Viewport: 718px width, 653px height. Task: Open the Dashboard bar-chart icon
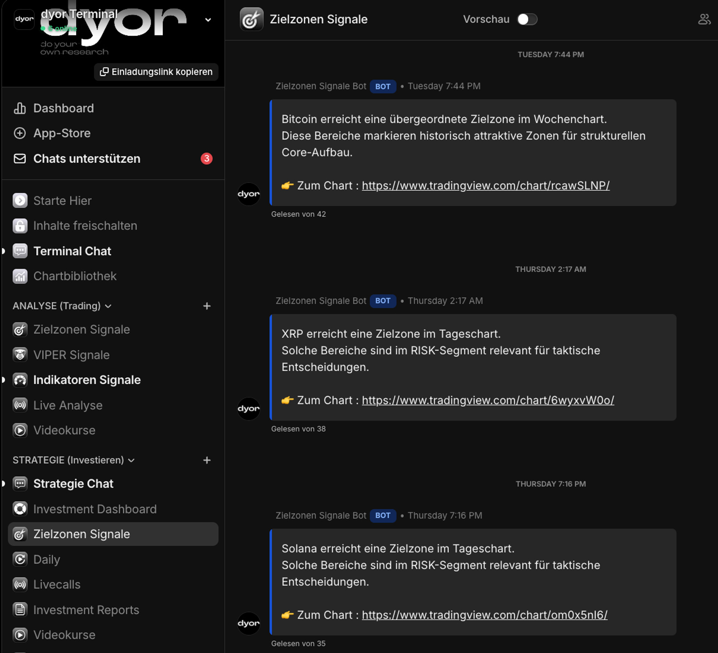(x=20, y=108)
